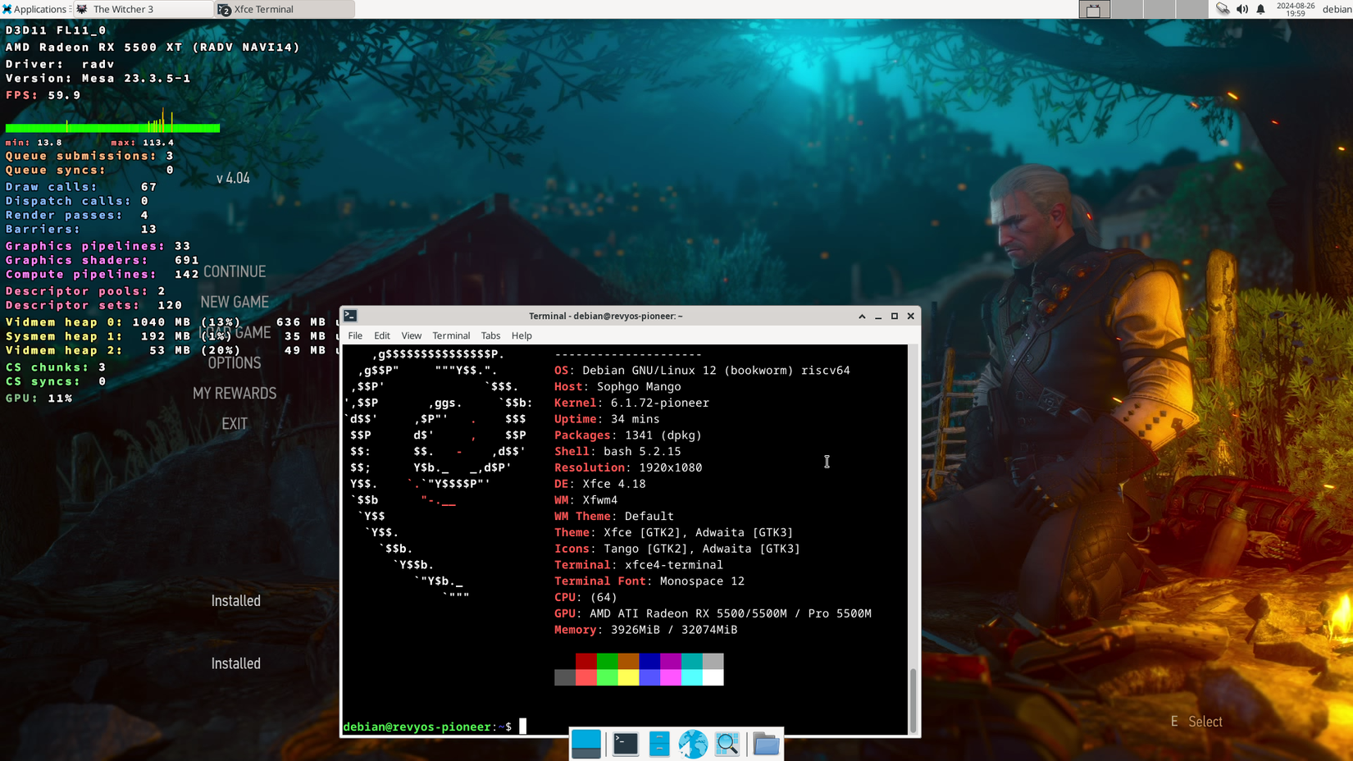
Task: Open the Terminal menu in the menu bar
Action: (451, 335)
